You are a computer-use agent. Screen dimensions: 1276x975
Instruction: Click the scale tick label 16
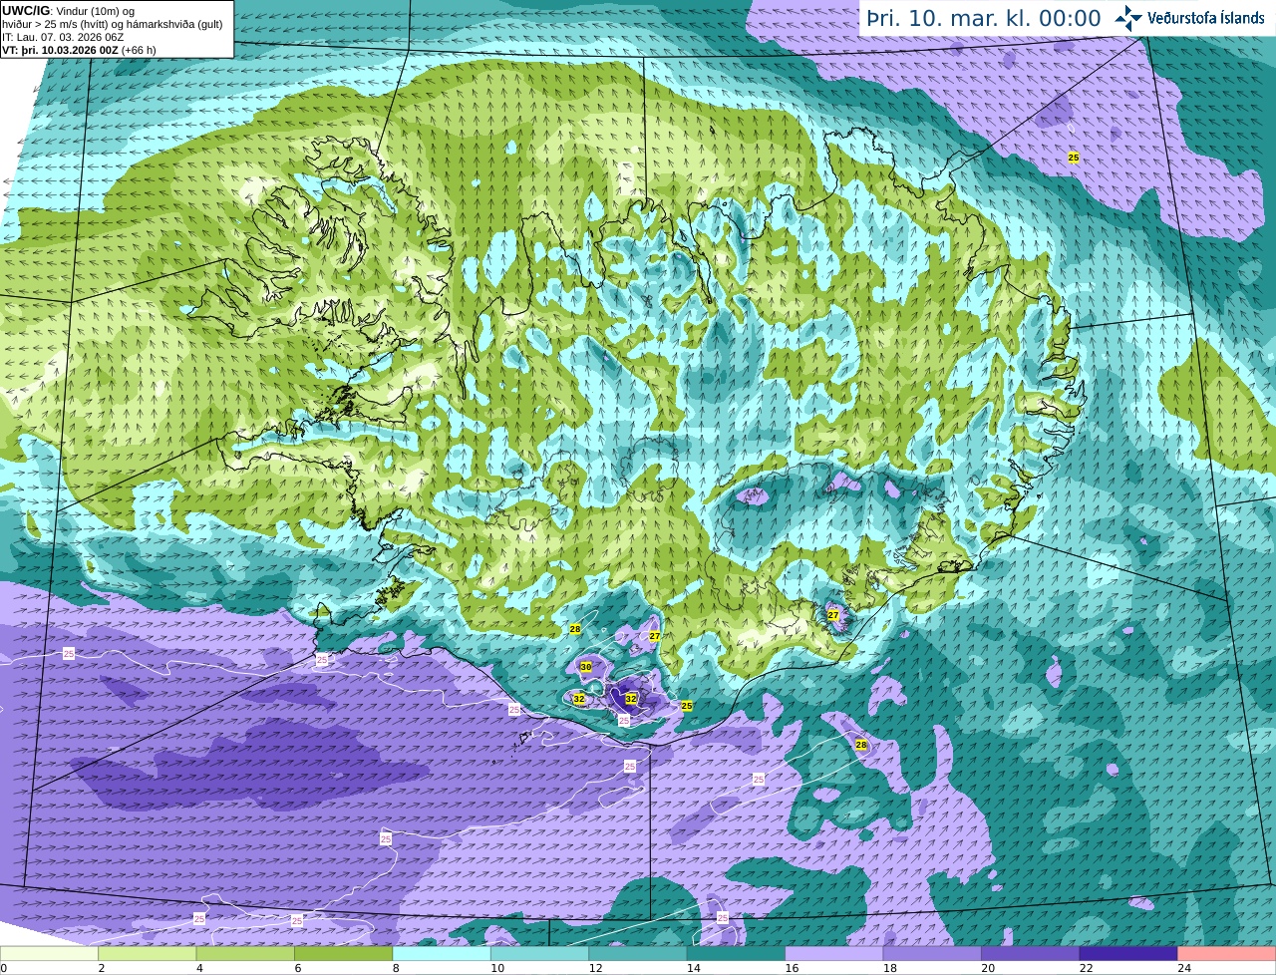792,968
